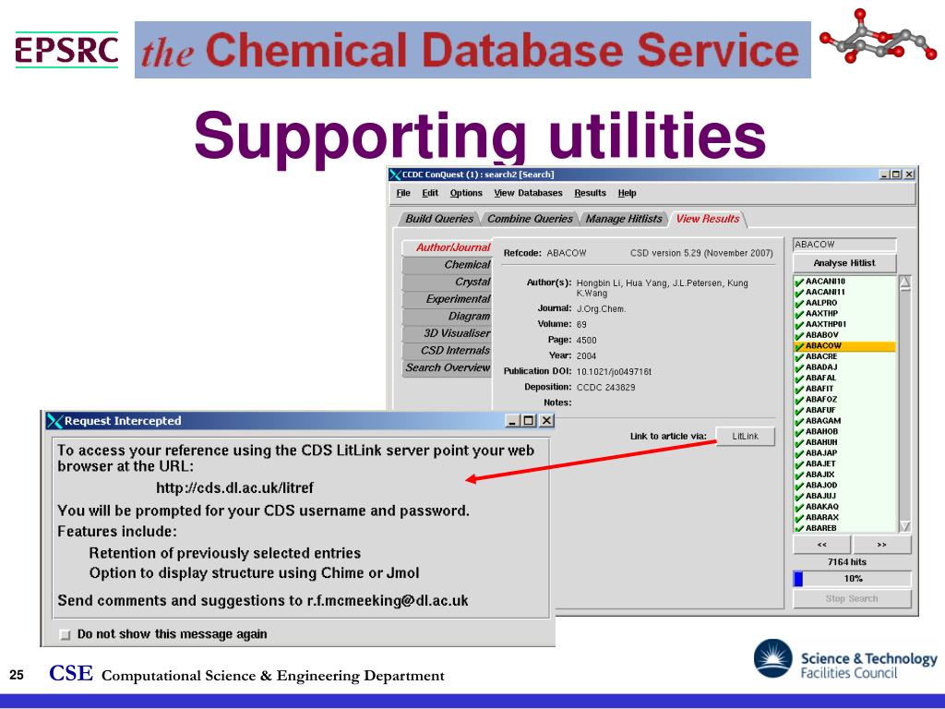Select ABAGAM in the hitlist
The width and height of the screenshot is (945, 709).
823,421
